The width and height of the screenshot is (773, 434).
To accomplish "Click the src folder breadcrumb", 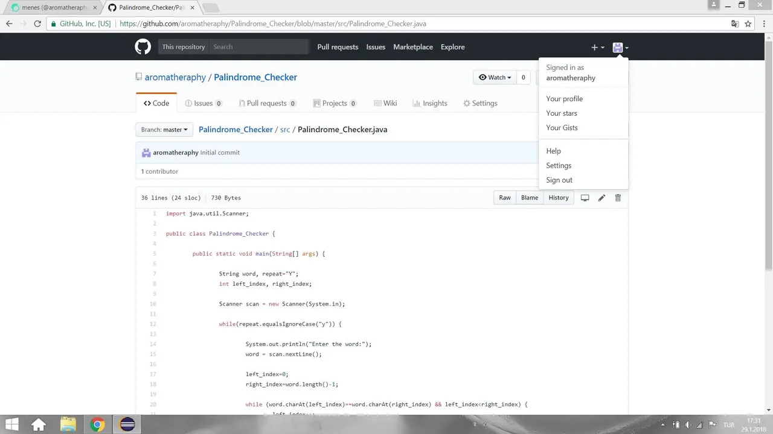I will click(285, 130).
